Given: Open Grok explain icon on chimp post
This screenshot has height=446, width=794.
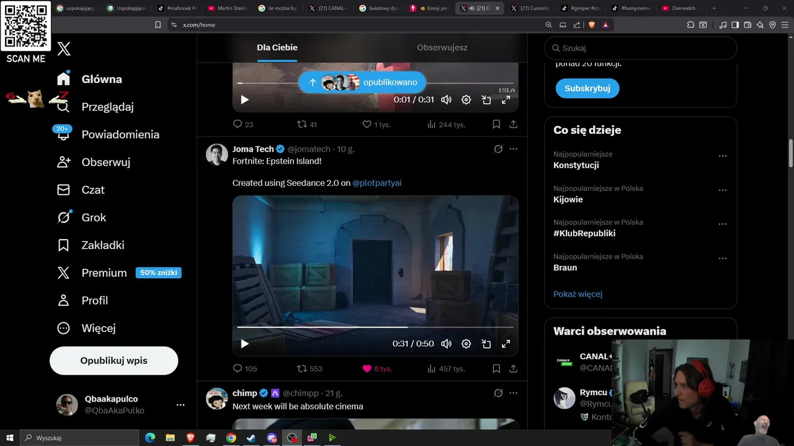Looking at the screenshot, I should [498, 393].
